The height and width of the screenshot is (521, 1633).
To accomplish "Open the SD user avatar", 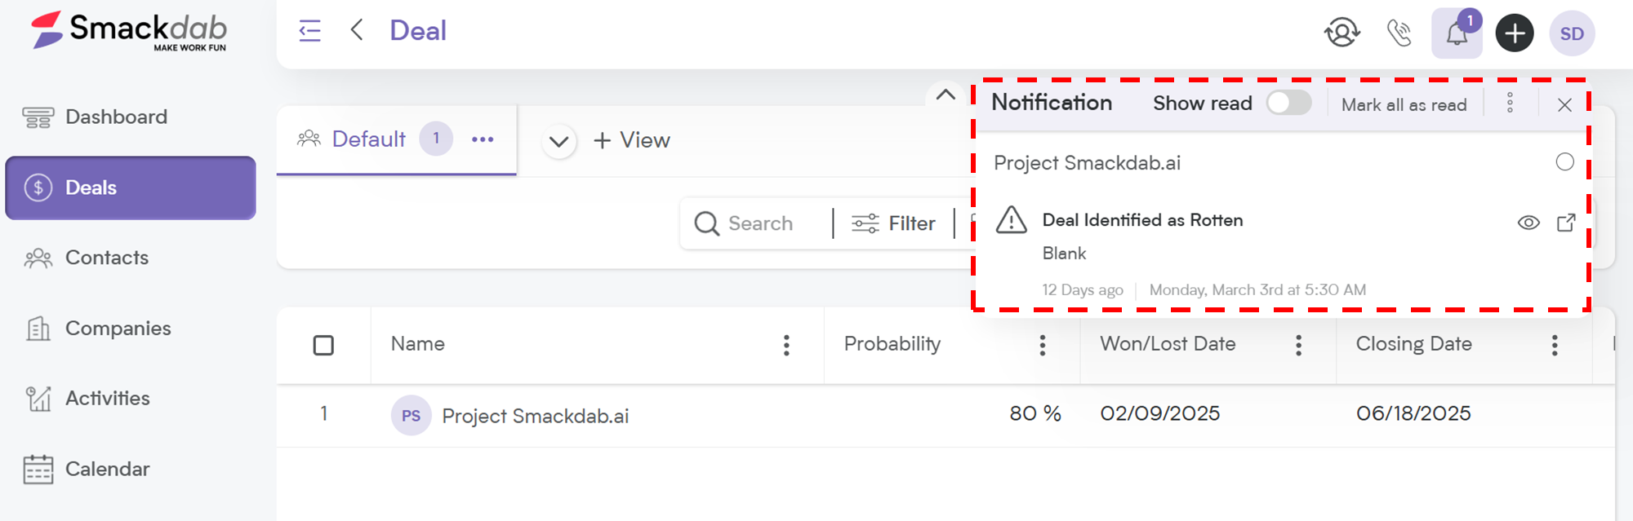I will (1572, 33).
